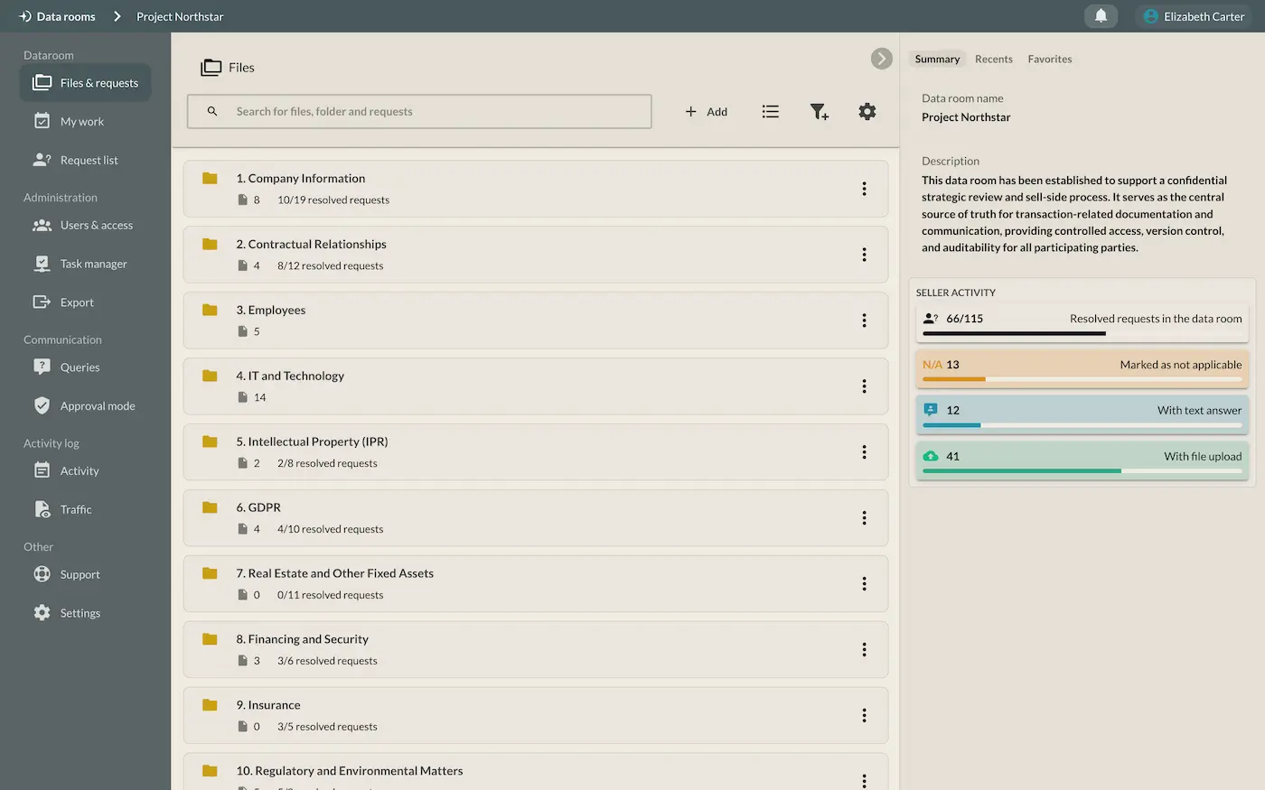Switch to the Favorites tab
1265x790 pixels.
1050,59
